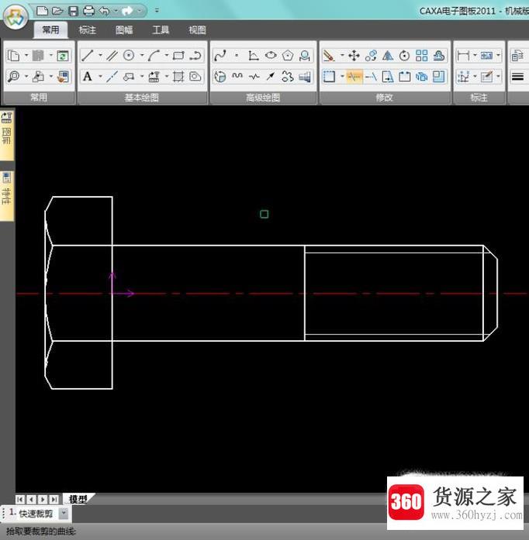Click the Copy icon in 常用 group
This screenshot has width=529, height=540.
point(14,56)
